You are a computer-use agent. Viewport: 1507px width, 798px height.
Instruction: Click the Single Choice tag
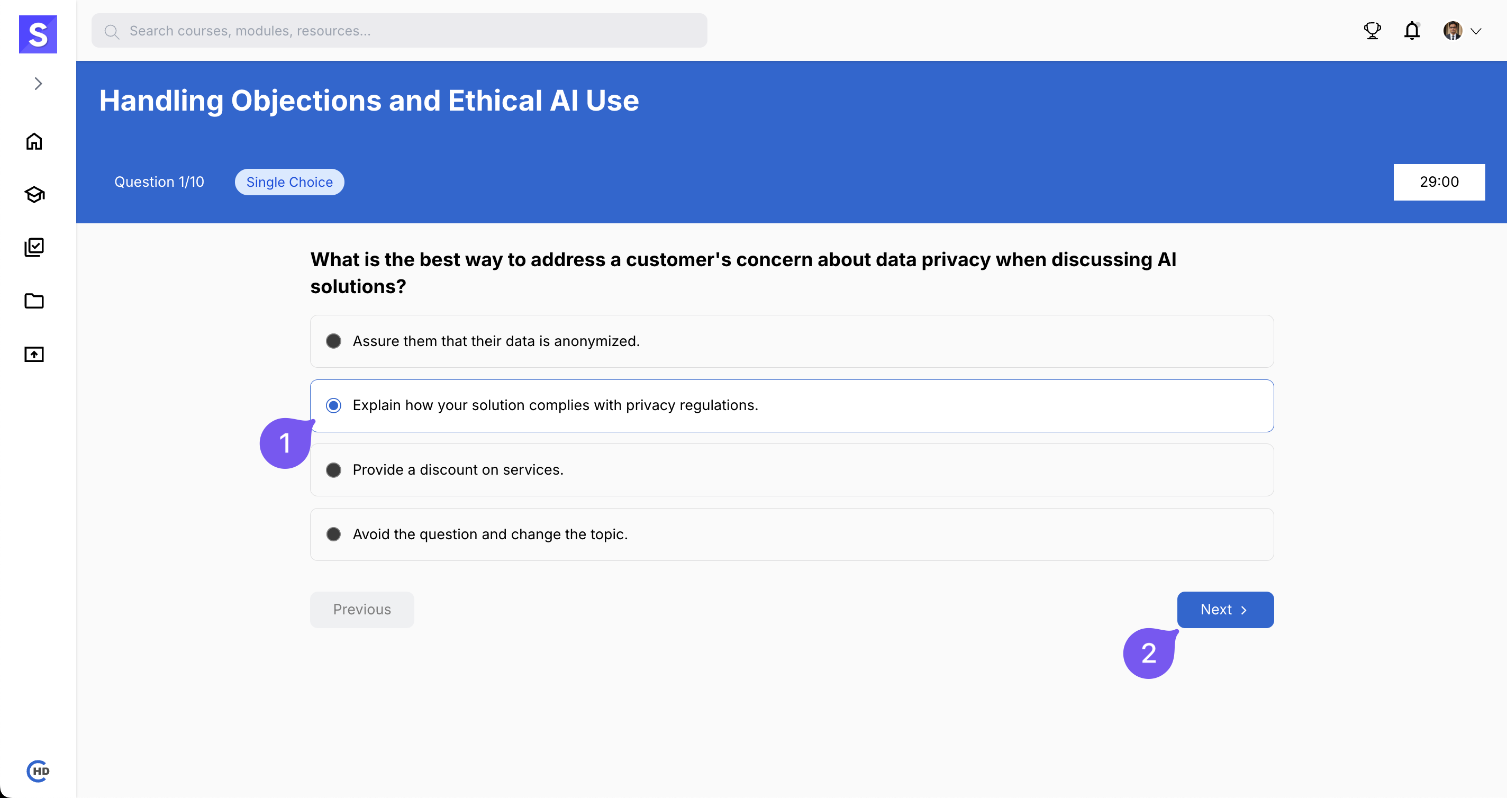pyautogui.click(x=289, y=182)
